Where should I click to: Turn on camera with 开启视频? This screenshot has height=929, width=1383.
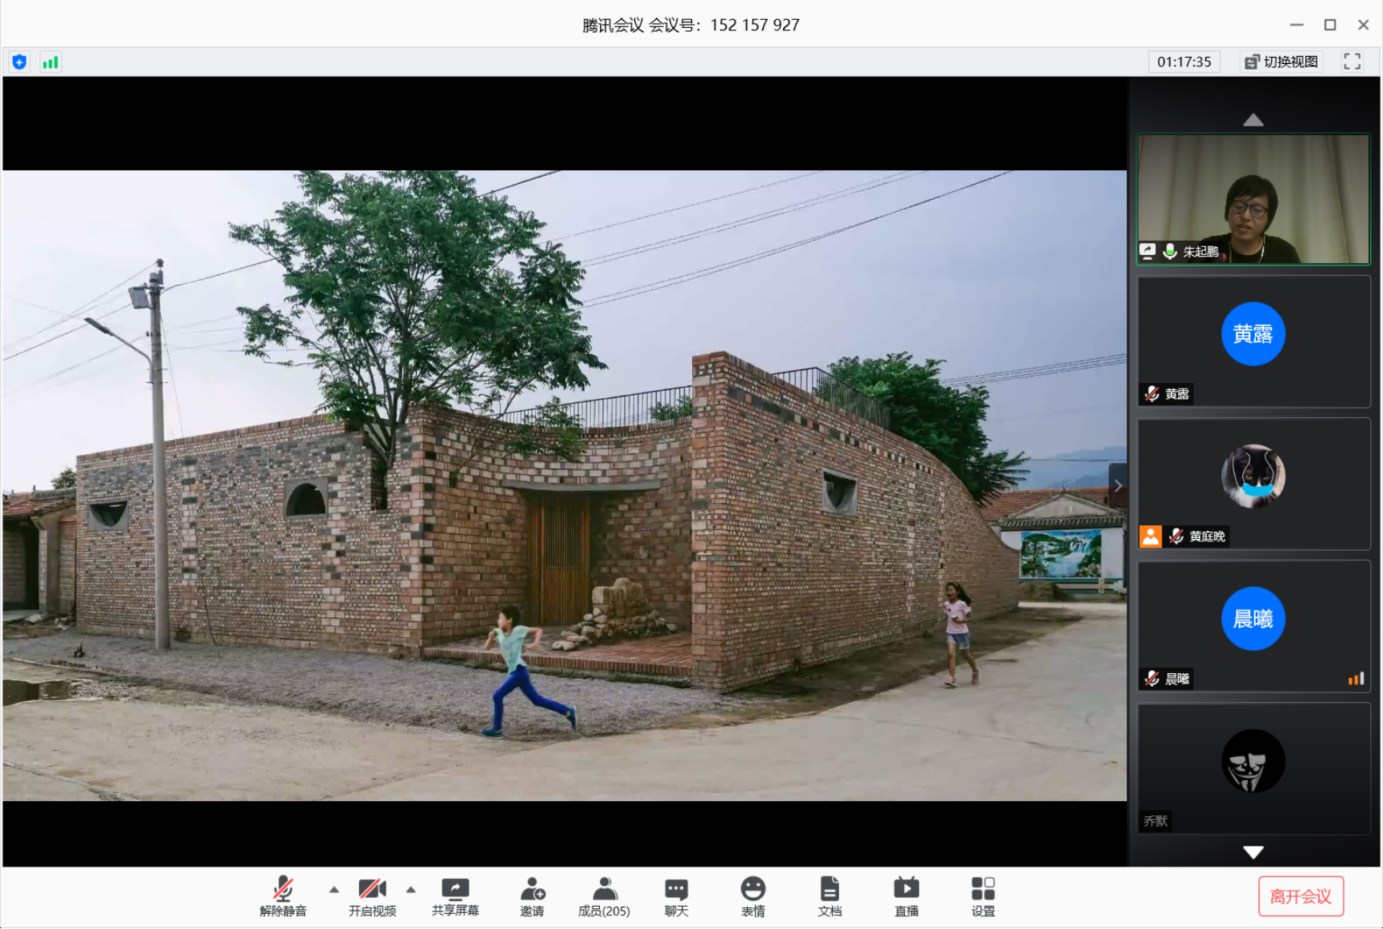[x=372, y=895]
